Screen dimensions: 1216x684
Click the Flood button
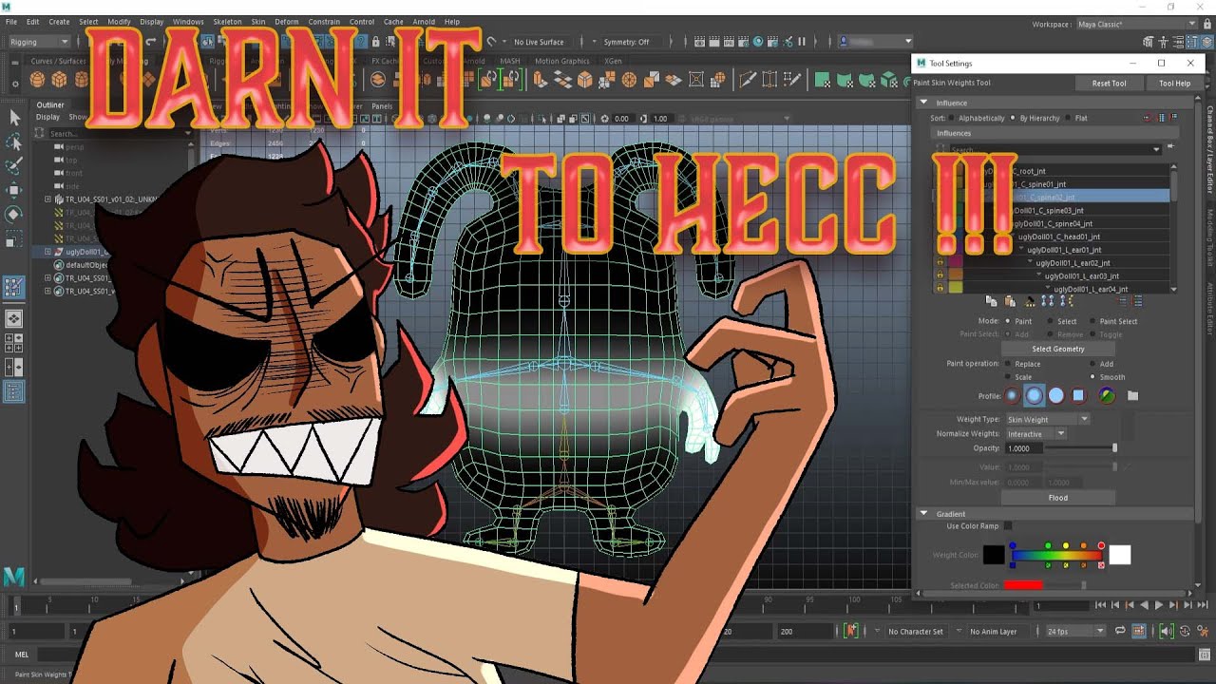pyautogui.click(x=1058, y=498)
